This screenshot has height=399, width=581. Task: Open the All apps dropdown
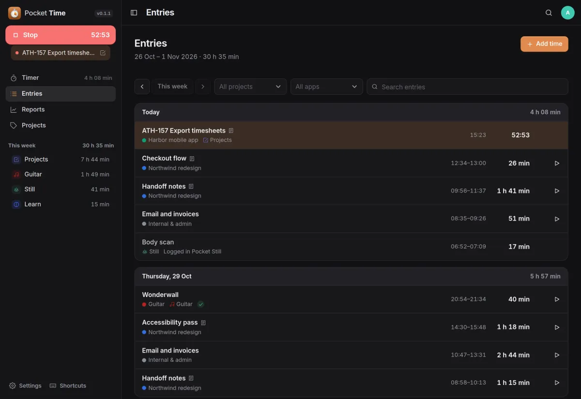[x=327, y=87]
